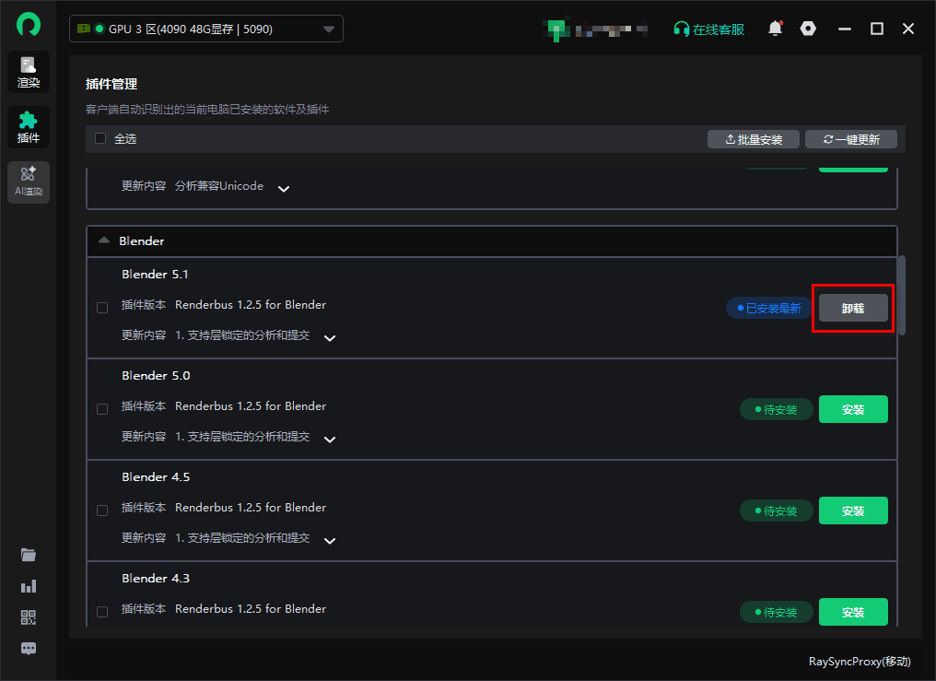Click the pixelated user avatar

[x=556, y=29]
